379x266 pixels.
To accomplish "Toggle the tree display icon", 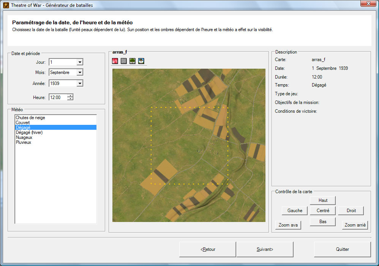I will click(x=133, y=61).
